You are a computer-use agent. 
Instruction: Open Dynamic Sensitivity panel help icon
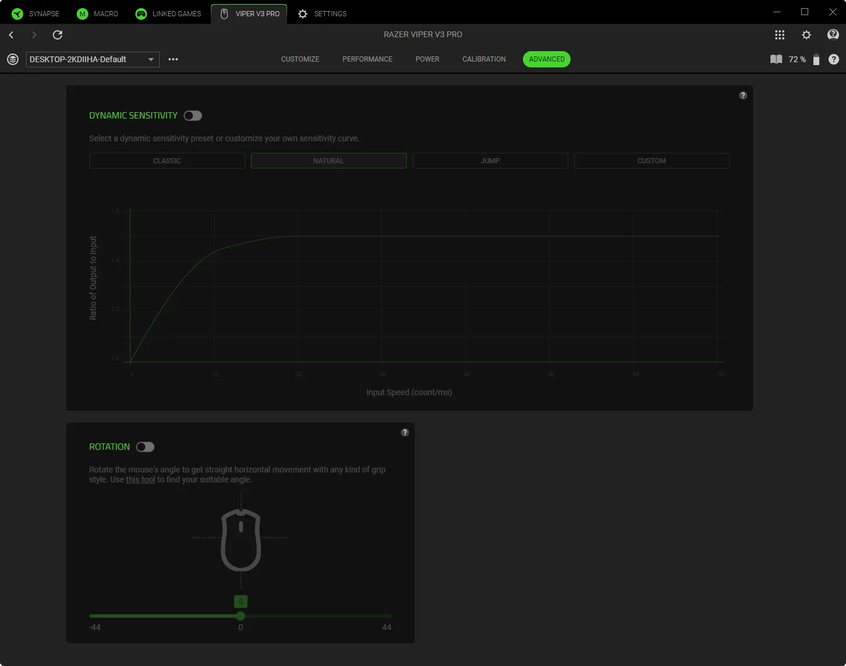[x=743, y=95]
